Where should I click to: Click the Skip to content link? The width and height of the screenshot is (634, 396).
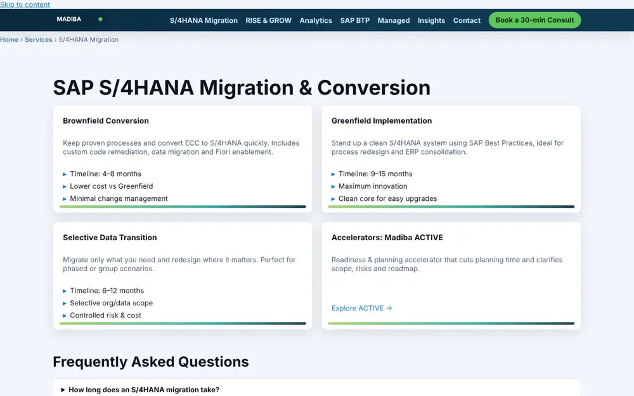(25, 4)
